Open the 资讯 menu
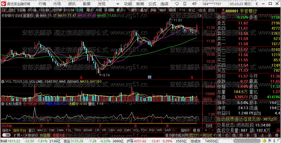281x144 pixels. click(x=72, y=4)
